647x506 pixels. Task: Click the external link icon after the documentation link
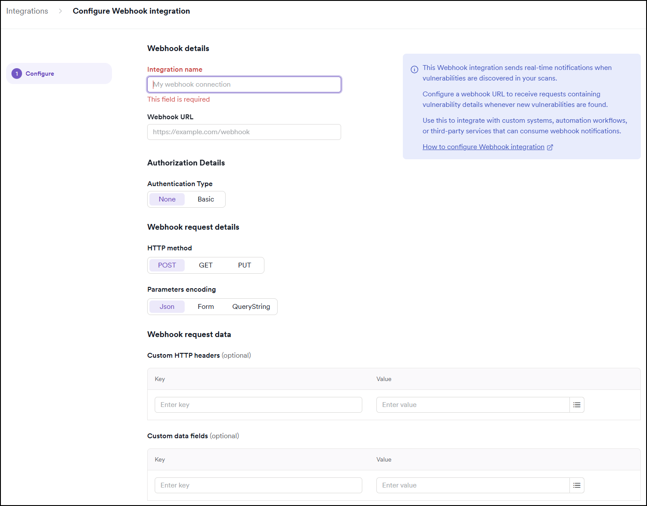550,147
